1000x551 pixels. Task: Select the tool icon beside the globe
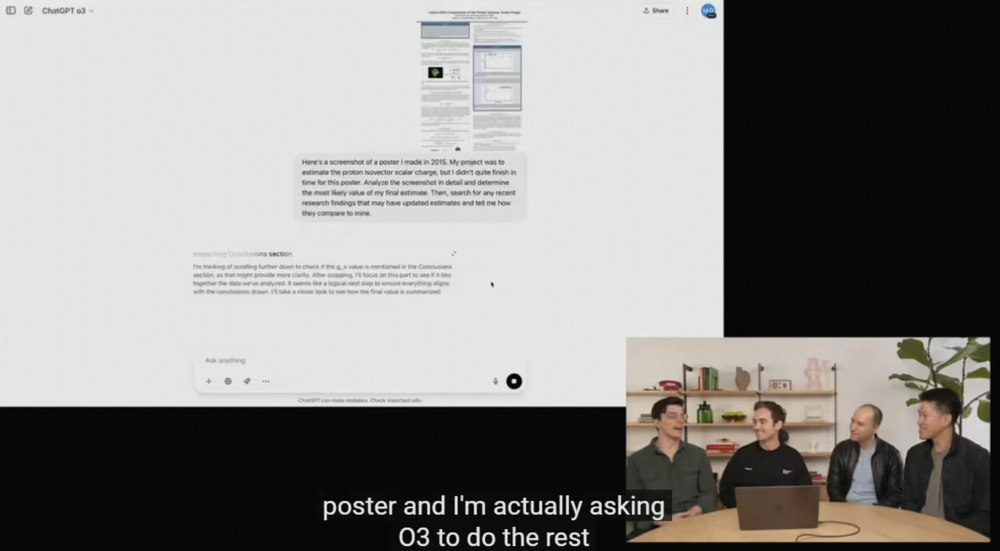pyautogui.click(x=247, y=381)
